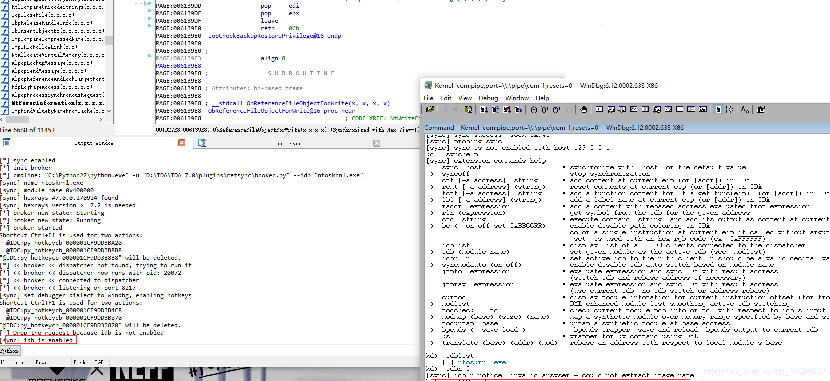Click function list scroll-down arrow in IDA
Viewport: 830px width, 381px height.
[x=109, y=111]
